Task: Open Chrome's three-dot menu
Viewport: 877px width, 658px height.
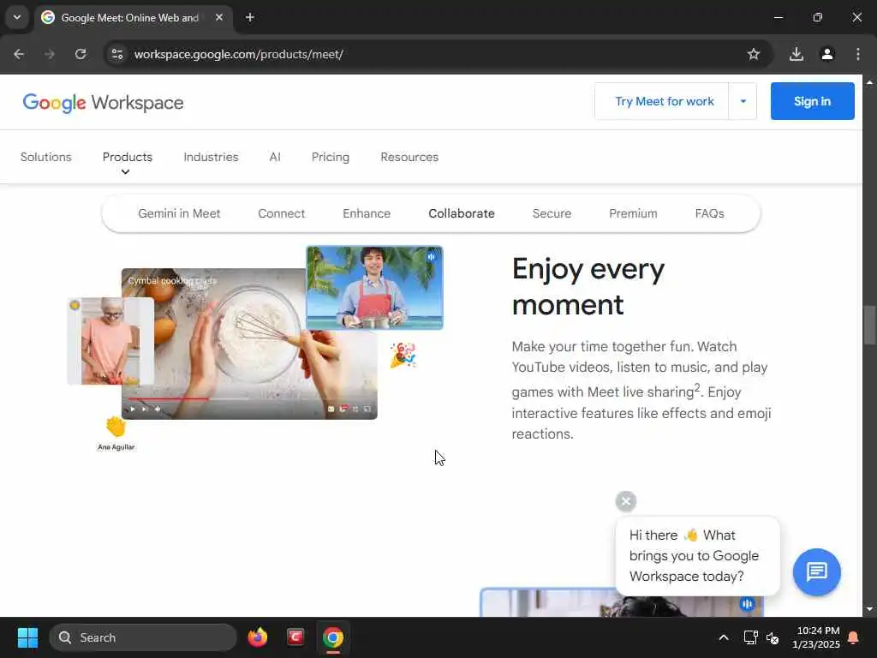Action: click(857, 54)
